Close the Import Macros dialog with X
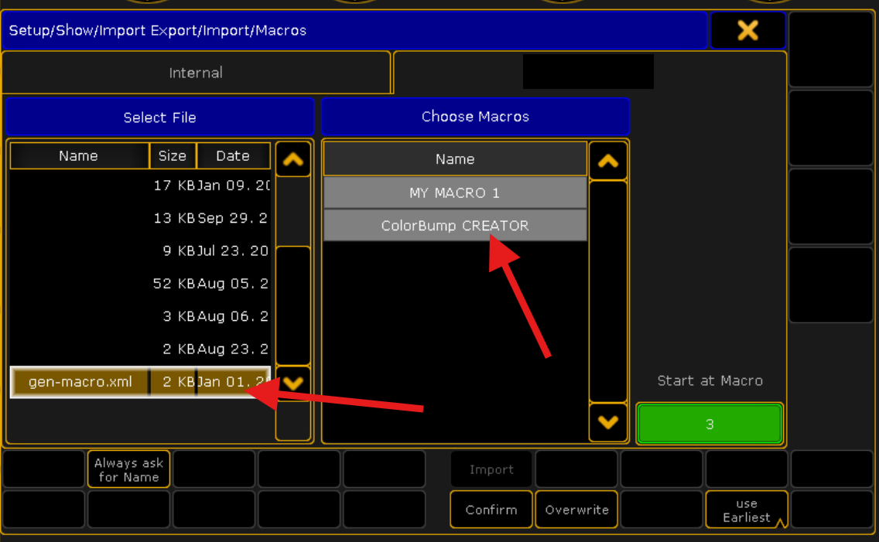 747,30
